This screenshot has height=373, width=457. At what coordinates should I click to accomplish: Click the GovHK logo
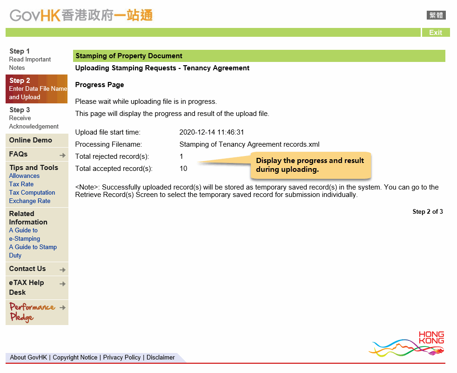pyautogui.click(x=81, y=15)
